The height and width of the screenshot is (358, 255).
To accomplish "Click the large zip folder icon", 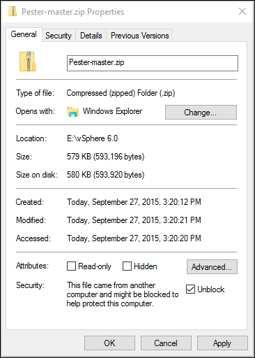I will [27, 62].
